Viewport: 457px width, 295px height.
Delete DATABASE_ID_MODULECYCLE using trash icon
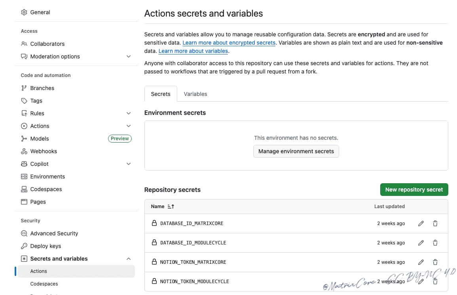[435, 243]
